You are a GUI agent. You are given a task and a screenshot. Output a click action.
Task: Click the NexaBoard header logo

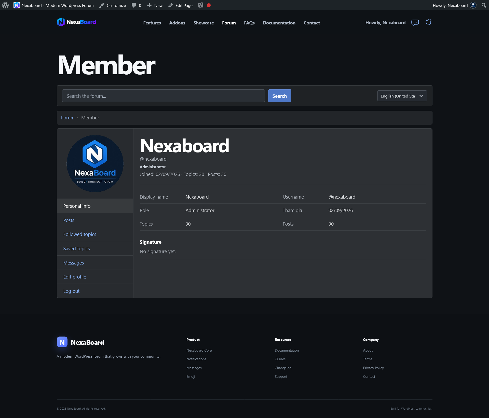76,22
